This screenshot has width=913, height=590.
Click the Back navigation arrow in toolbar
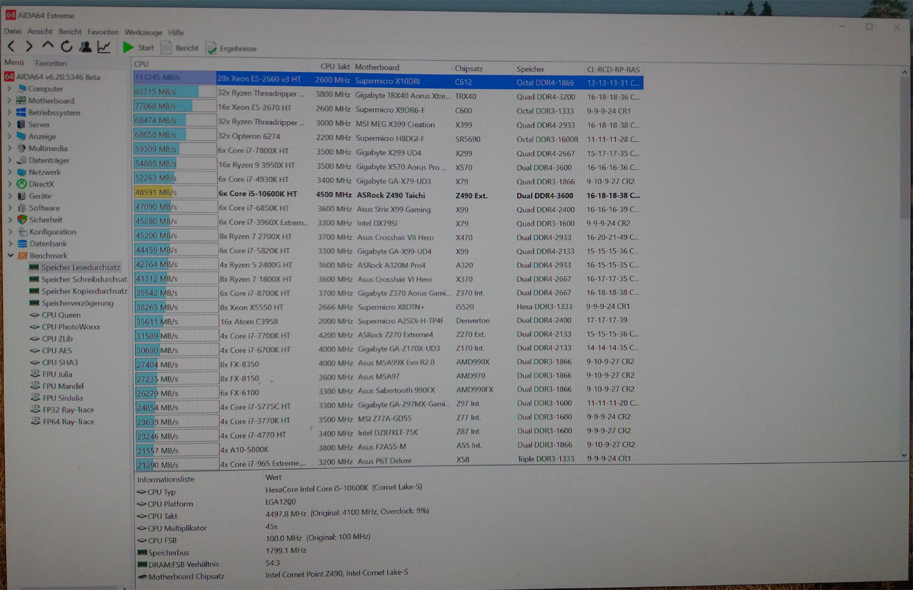pos(11,46)
